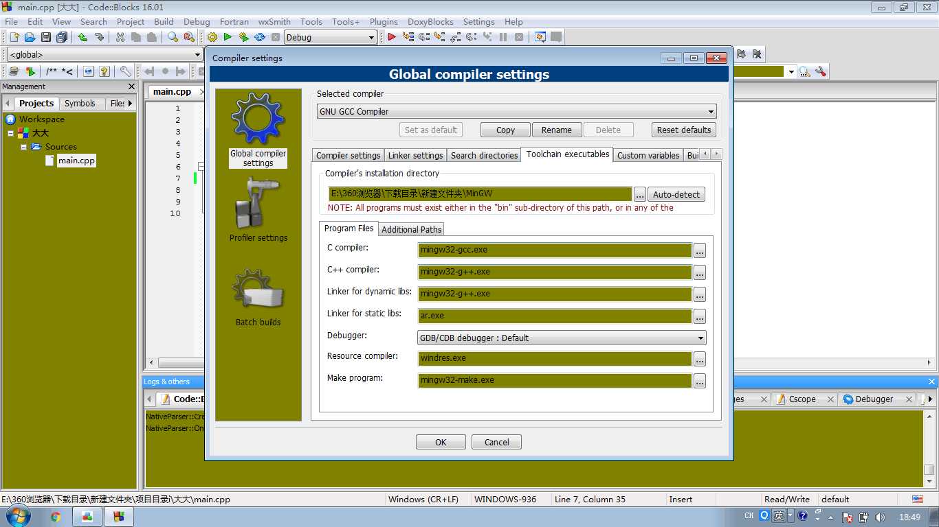Browse for the C compiler executable

(x=700, y=250)
